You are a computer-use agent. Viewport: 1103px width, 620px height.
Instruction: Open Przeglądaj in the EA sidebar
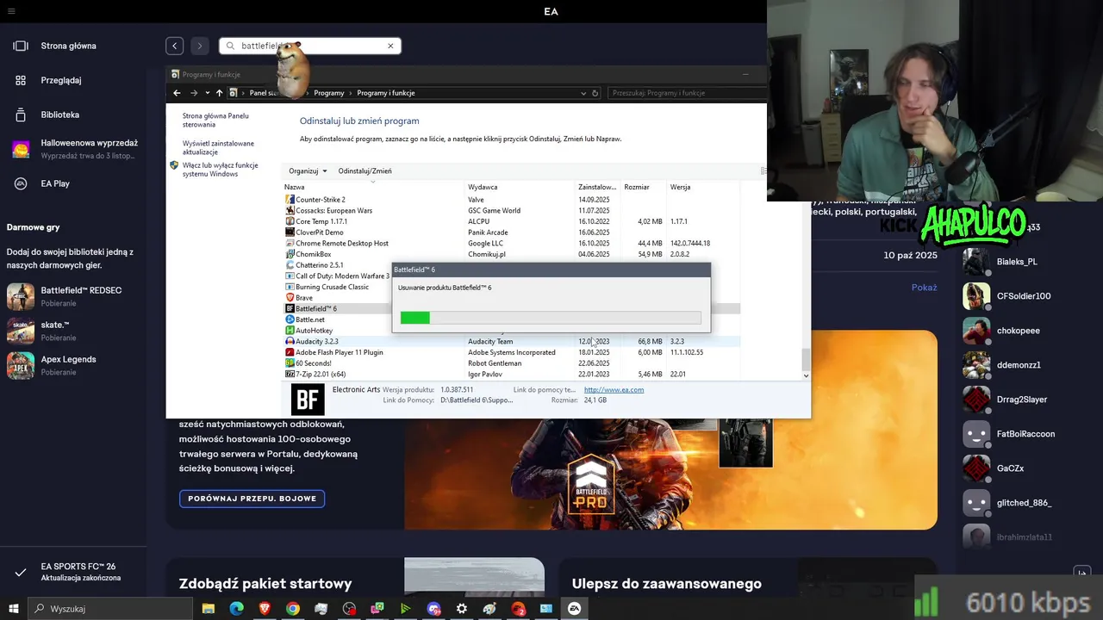coord(61,80)
